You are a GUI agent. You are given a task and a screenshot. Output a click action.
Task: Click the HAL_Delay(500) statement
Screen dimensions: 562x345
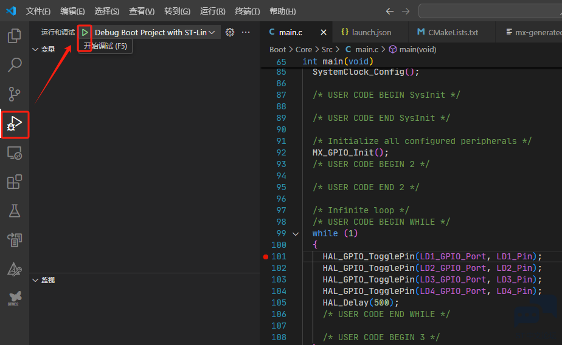pyautogui.click(x=361, y=302)
